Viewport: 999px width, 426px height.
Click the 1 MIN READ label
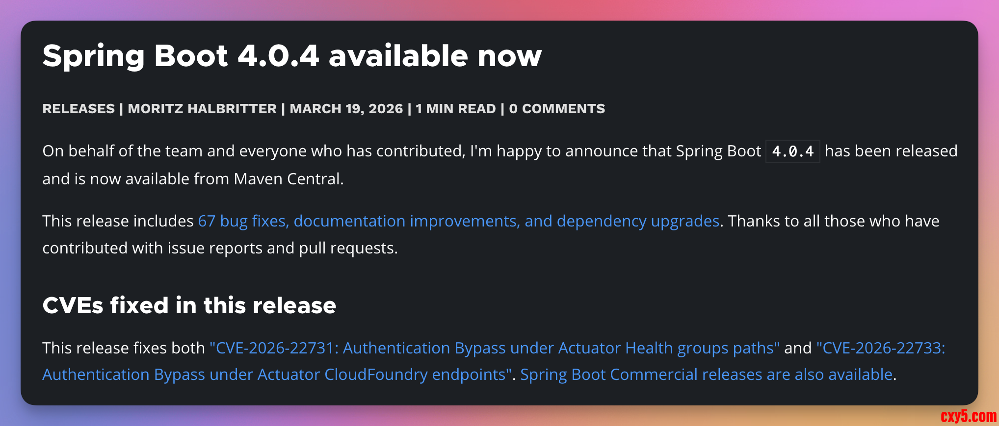(455, 109)
